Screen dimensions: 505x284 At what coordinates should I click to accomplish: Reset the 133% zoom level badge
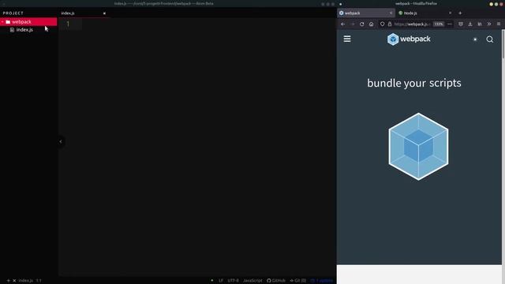(439, 24)
